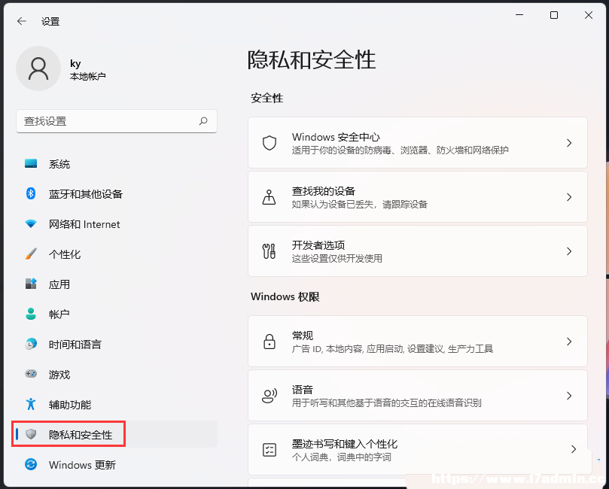609x489 pixels.
Task: Click the green person icon for 帐户
Action: point(31,314)
